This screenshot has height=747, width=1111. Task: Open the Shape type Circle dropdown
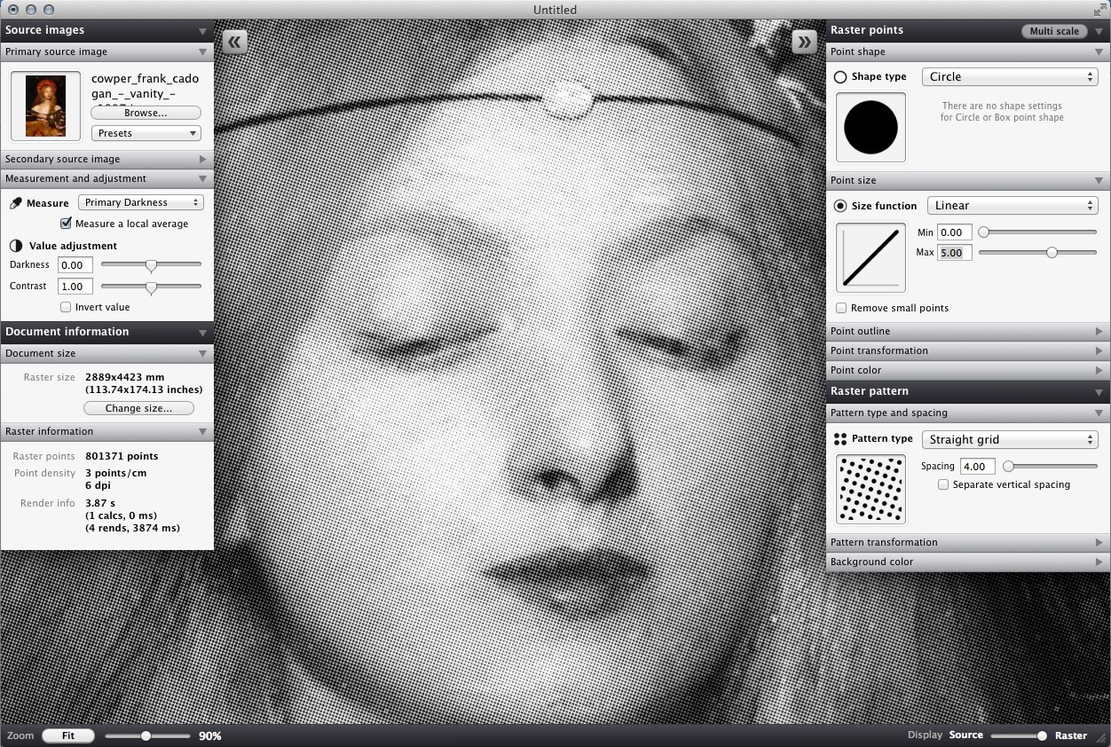pyautogui.click(x=1010, y=77)
